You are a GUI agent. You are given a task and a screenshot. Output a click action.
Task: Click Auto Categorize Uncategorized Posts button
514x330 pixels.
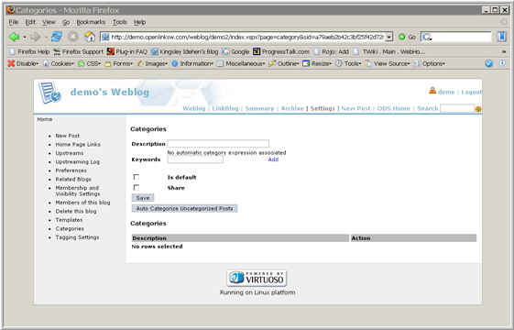[x=184, y=208]
